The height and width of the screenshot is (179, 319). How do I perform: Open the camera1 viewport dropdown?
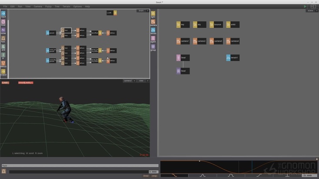(x=129, y=80)
